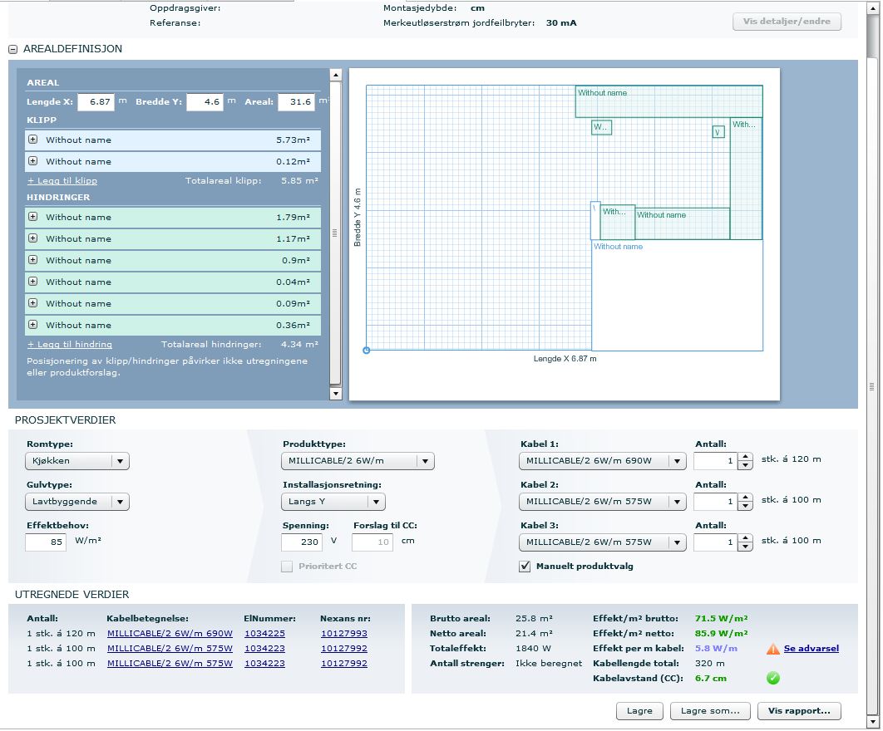Click the green checkmark status icon
The height and width of the screenshot is (731, 883).
click(773, 679)
